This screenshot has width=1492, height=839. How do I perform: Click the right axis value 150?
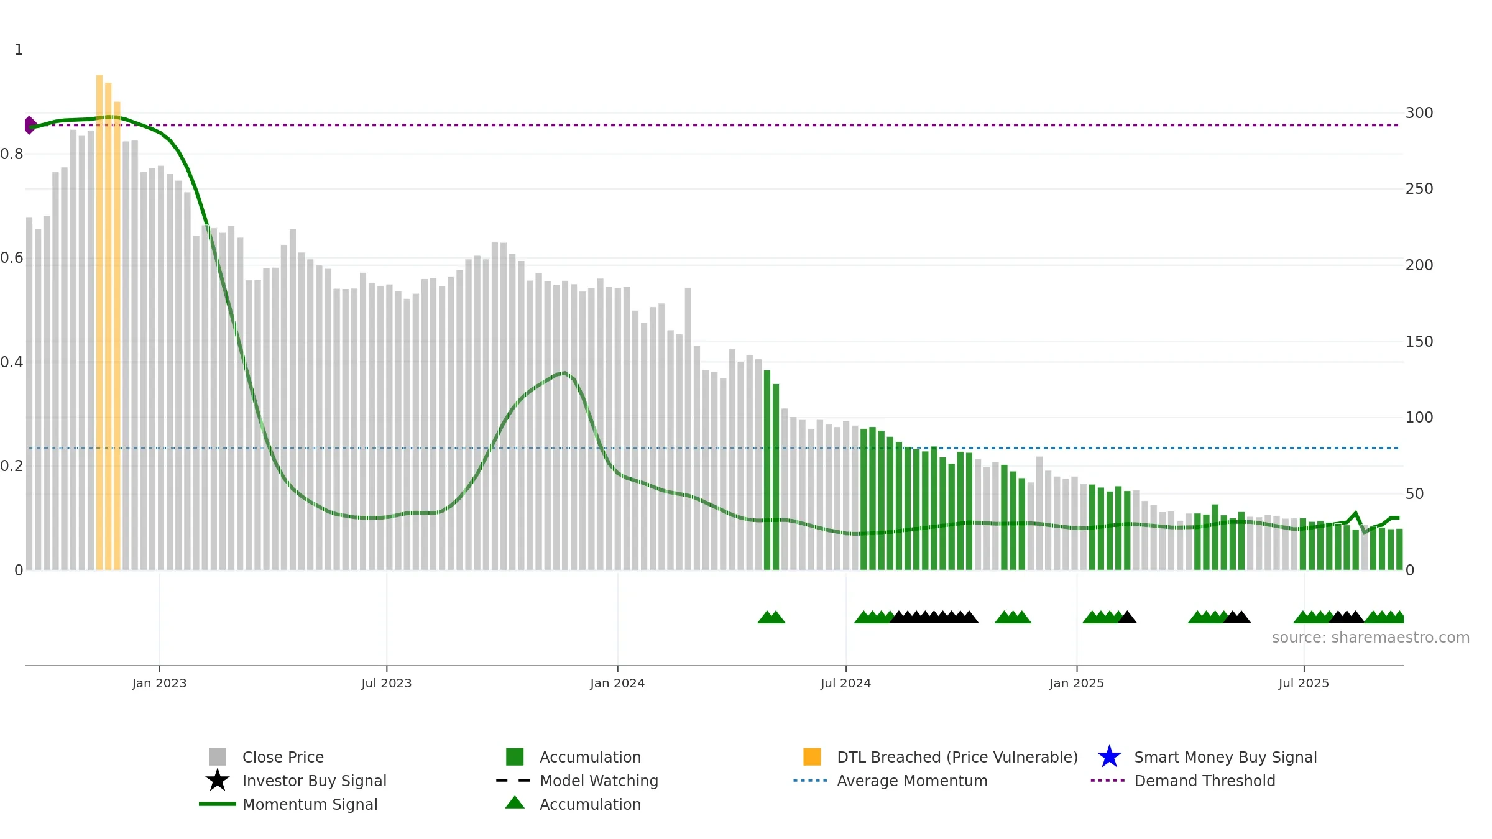click(1419, 342)
